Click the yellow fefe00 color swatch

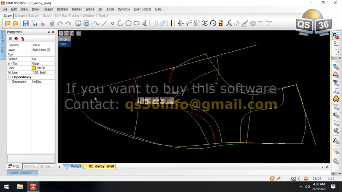click(33, 68)
